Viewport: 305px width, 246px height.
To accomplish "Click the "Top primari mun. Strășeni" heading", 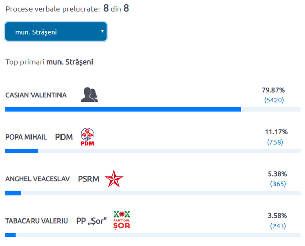I will (49, 62).
